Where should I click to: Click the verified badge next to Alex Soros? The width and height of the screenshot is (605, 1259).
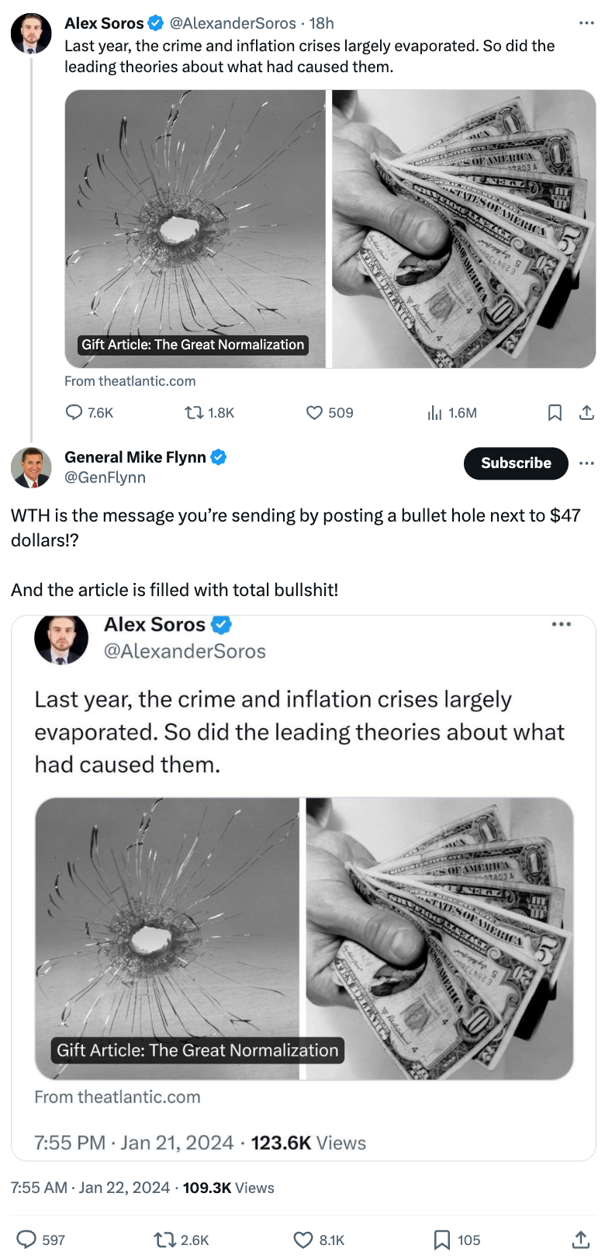154,23
